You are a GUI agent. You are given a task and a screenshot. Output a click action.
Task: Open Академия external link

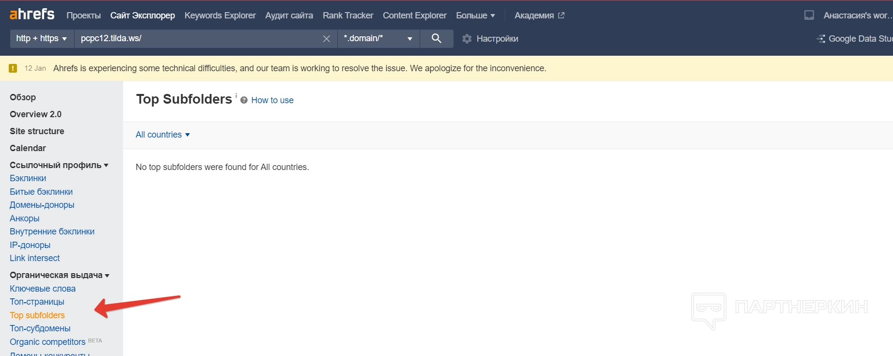[x=539, y=15]
